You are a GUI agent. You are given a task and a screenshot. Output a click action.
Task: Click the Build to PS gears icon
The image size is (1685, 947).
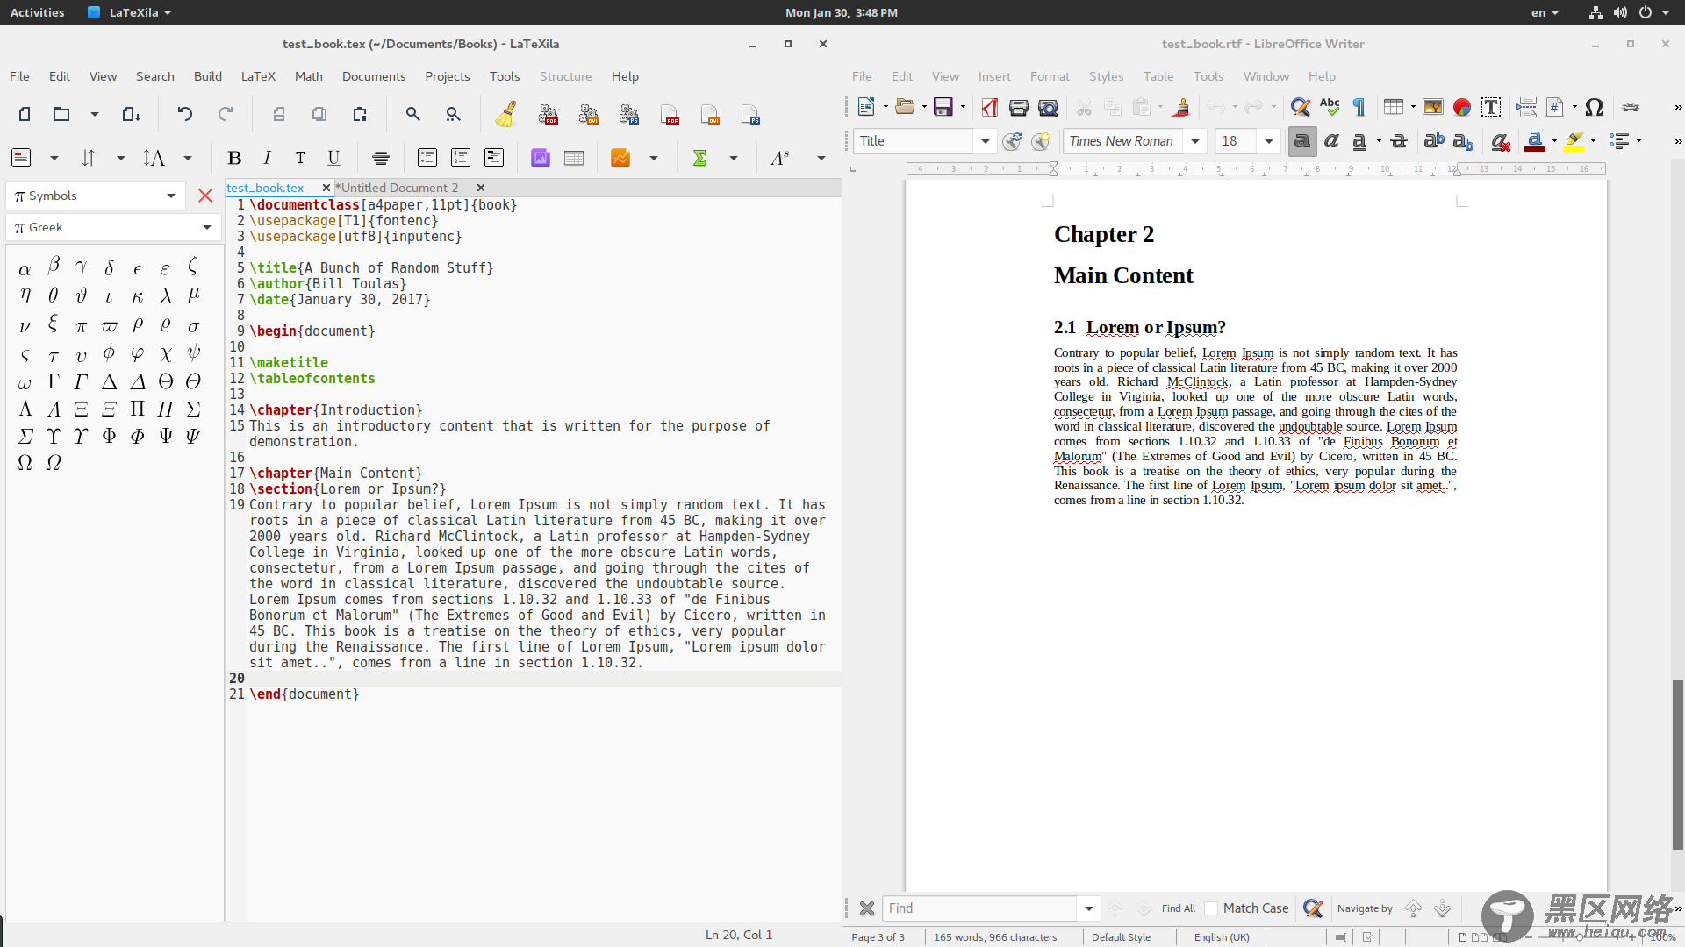pos(629,114)
